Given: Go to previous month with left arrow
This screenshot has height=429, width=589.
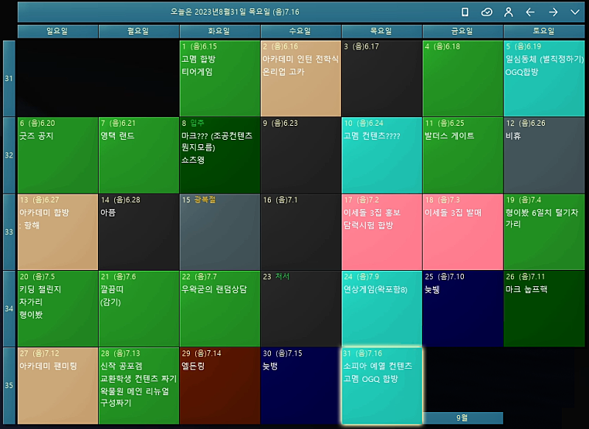Looking at the screenshot, I should (530, 12).
